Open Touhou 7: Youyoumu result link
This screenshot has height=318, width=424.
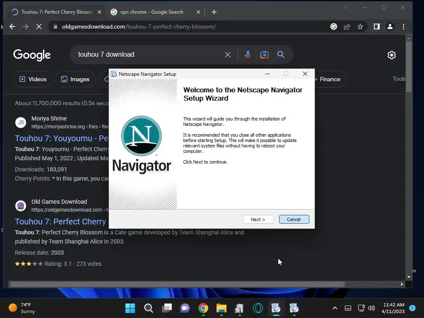point(62,138)
